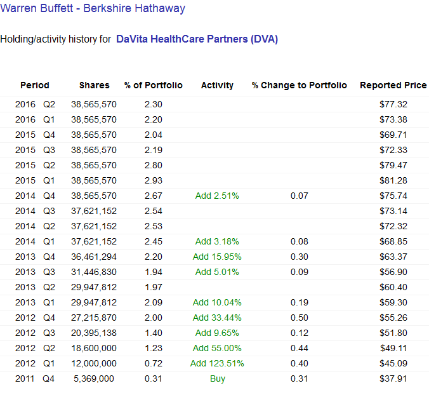Click the Shares column header
429x395 pixels.
coord(95,85)
